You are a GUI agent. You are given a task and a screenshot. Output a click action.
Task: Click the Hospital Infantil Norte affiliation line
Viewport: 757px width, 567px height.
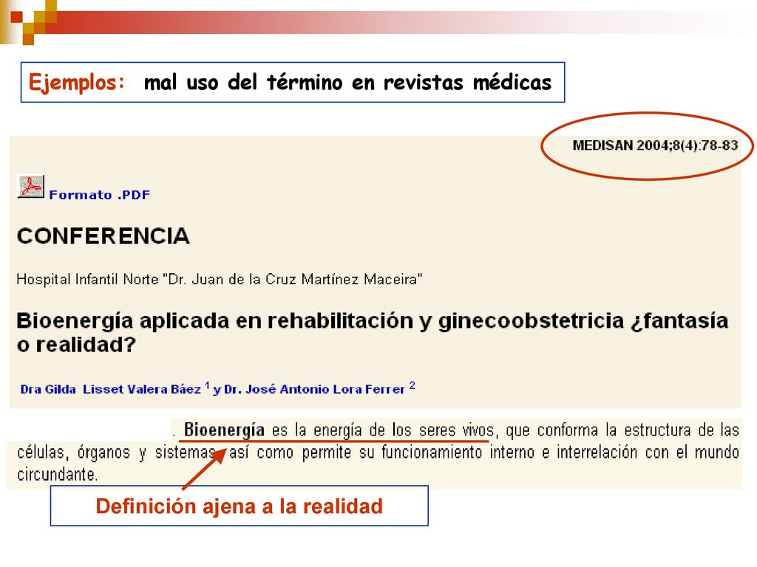tap(219, 279)
